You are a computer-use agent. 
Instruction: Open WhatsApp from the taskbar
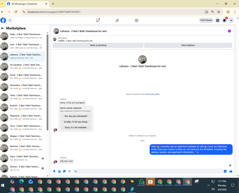click(x=141, y=182)
